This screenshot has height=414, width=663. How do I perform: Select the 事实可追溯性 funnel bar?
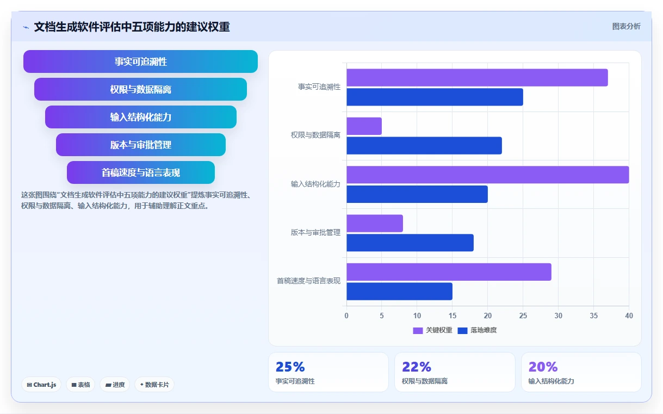(140, 61)
